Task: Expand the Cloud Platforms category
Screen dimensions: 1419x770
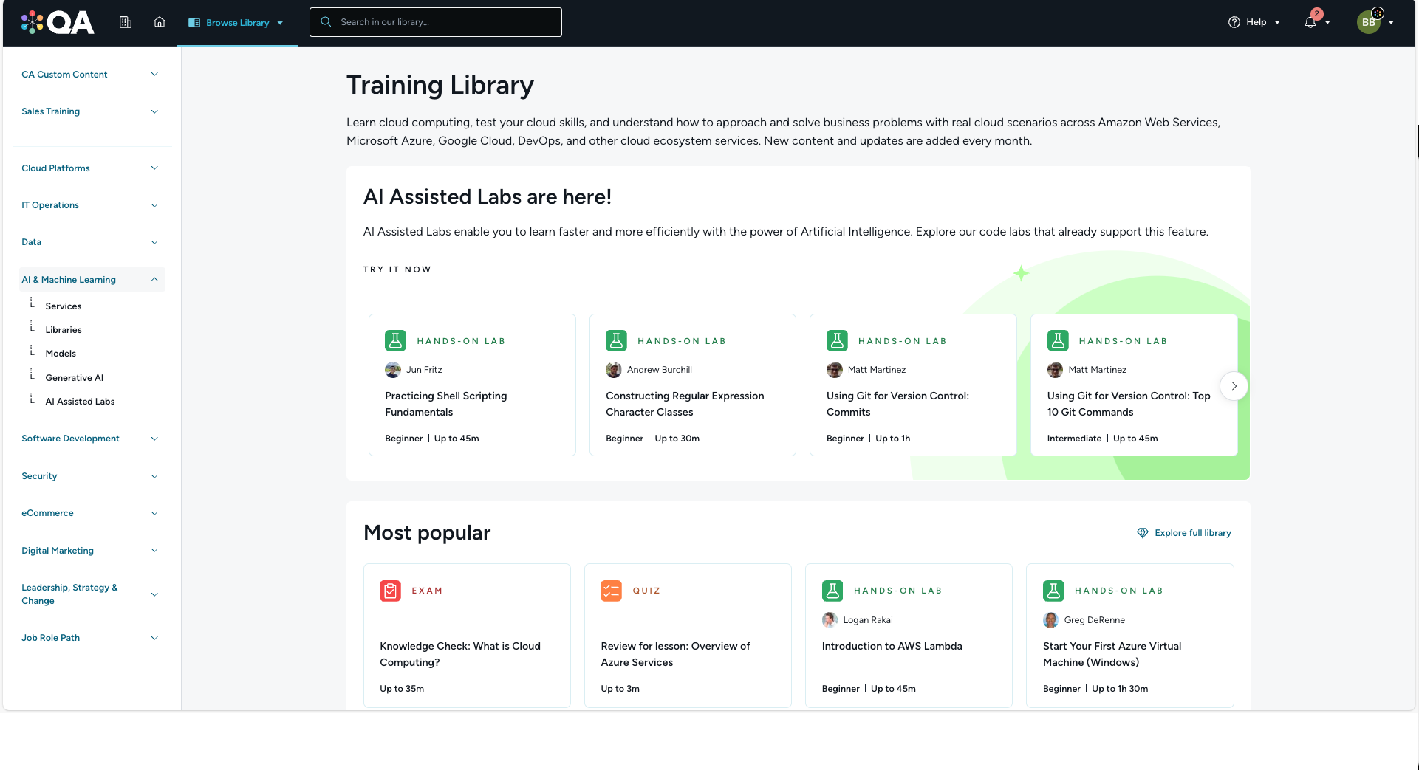Action: click(x=90, y=168)
